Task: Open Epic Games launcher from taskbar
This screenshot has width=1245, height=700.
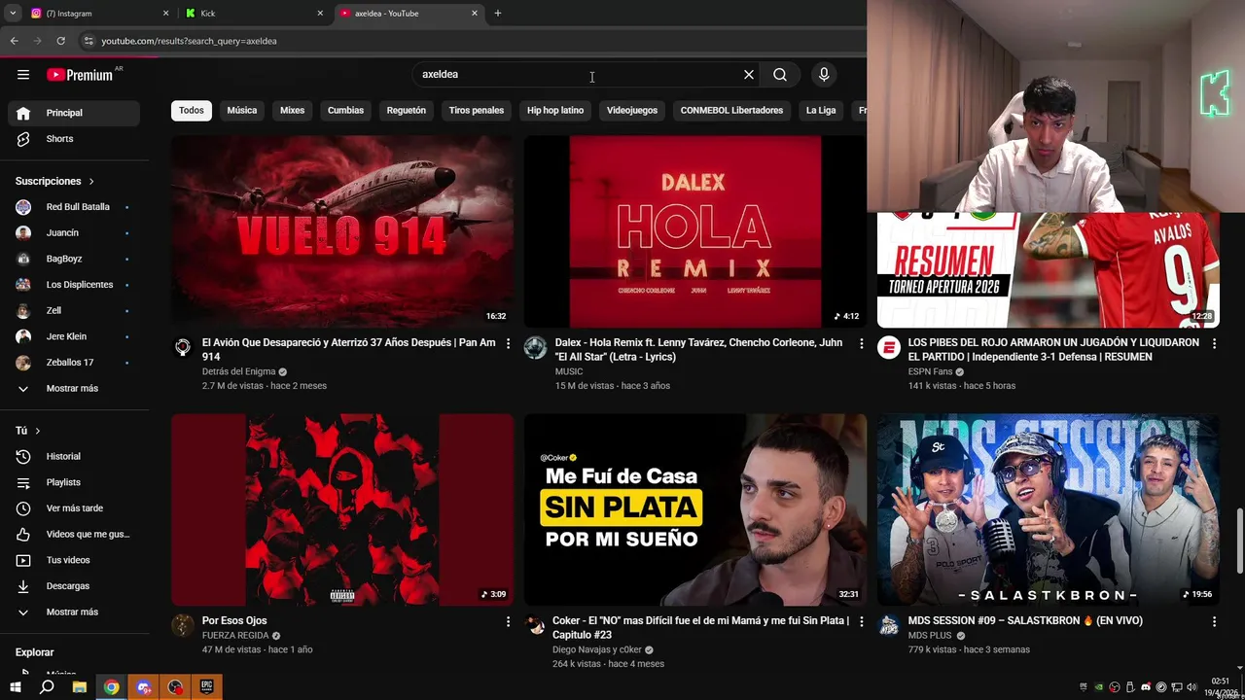Action: coord(206,687)
